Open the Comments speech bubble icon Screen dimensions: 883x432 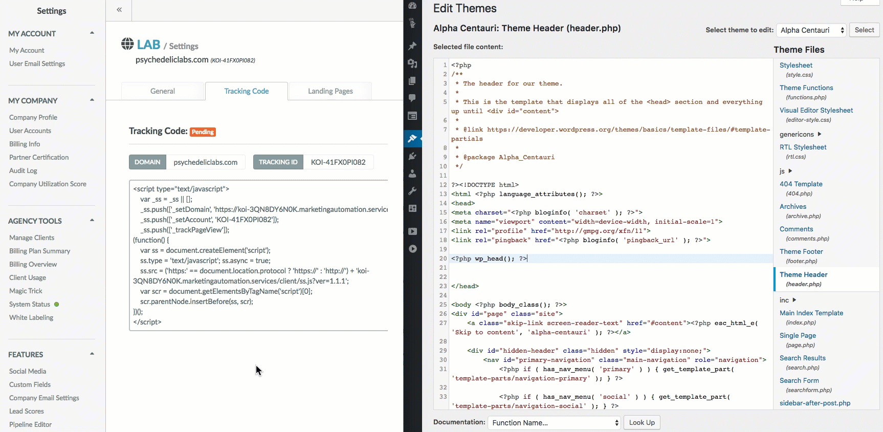point(412,98)
